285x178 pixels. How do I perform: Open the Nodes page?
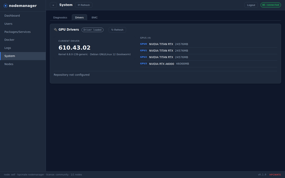point(23,64)
